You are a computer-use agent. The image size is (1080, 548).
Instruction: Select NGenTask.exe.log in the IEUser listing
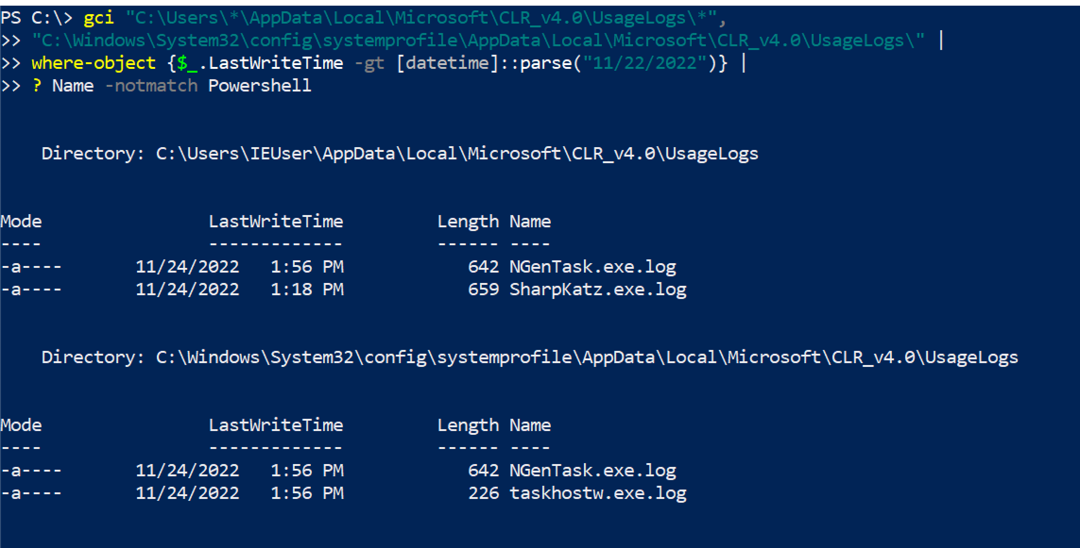(592, 266)
